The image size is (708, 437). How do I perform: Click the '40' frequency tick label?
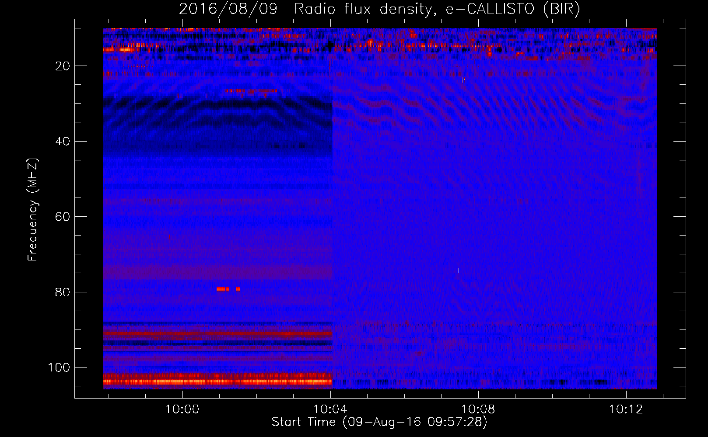pos(63,142)
